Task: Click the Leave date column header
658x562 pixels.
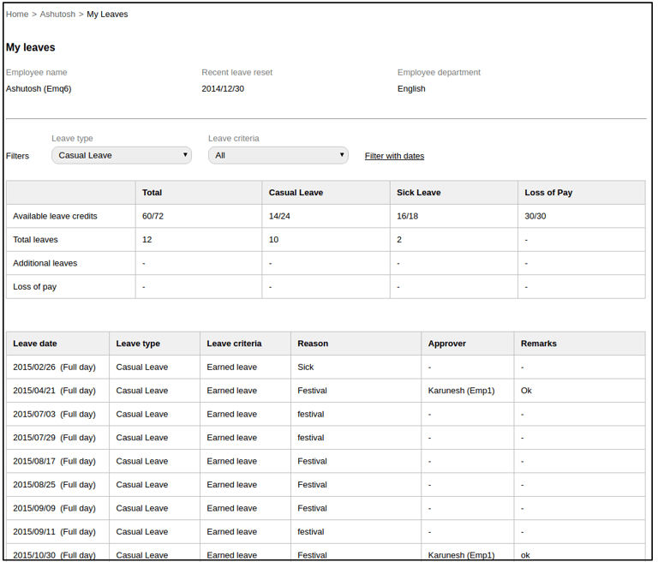Action: point(35,344)
